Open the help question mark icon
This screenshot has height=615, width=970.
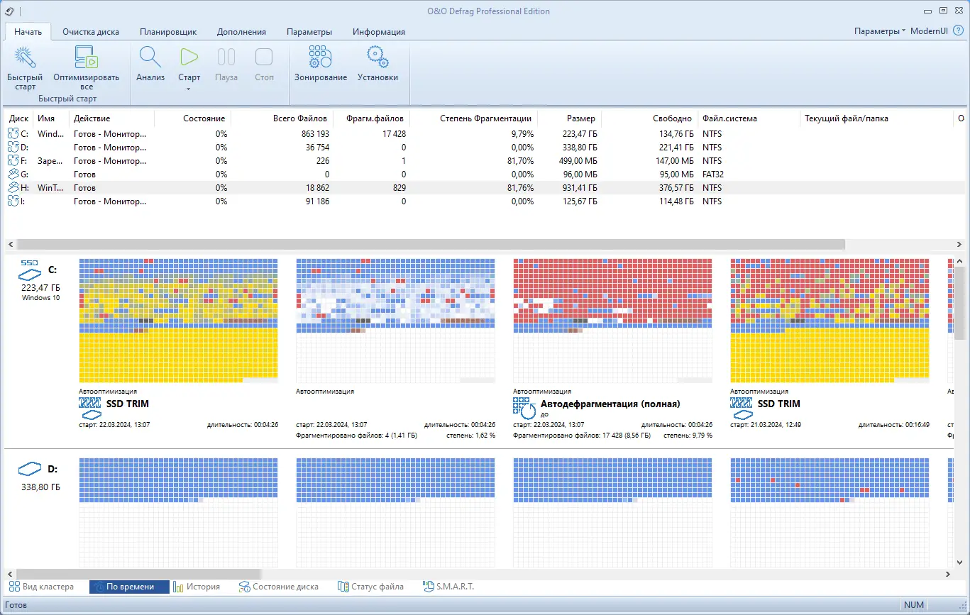tap(958, 31)
